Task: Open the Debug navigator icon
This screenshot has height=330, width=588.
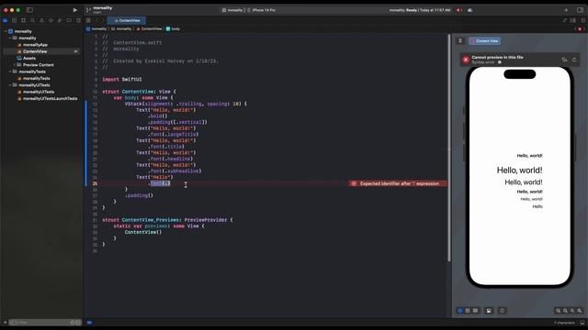Action: (x=60, y=20)
